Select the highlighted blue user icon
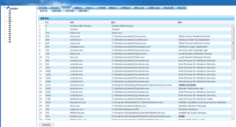 10,20
